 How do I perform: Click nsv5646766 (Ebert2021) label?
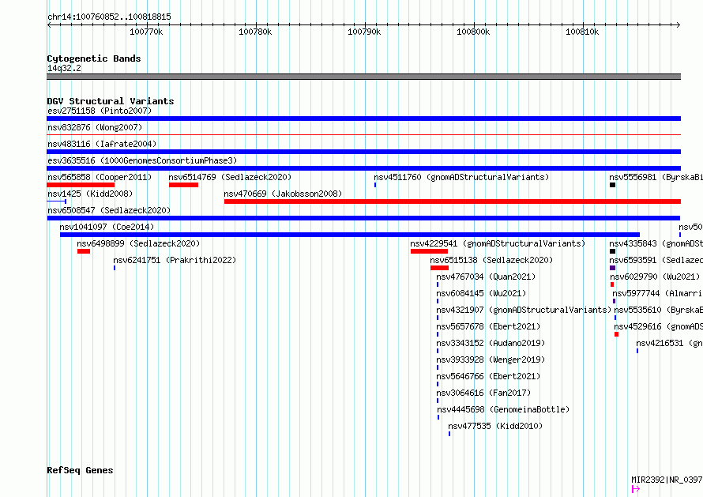488,376
